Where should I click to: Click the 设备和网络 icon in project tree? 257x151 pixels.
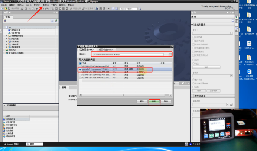[10, 33]
